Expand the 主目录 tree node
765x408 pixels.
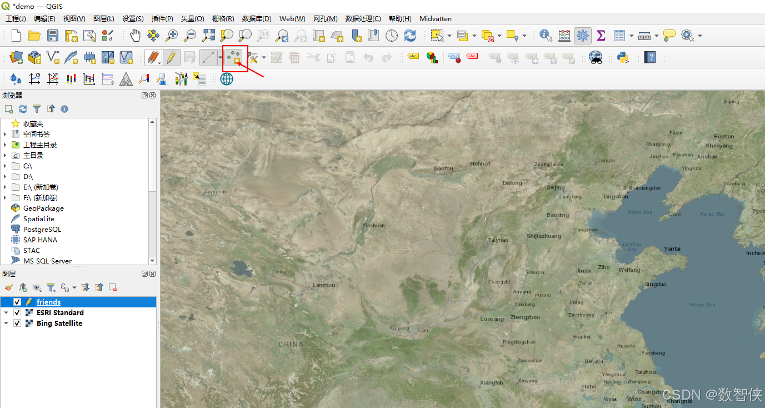(x=5, y=155)
